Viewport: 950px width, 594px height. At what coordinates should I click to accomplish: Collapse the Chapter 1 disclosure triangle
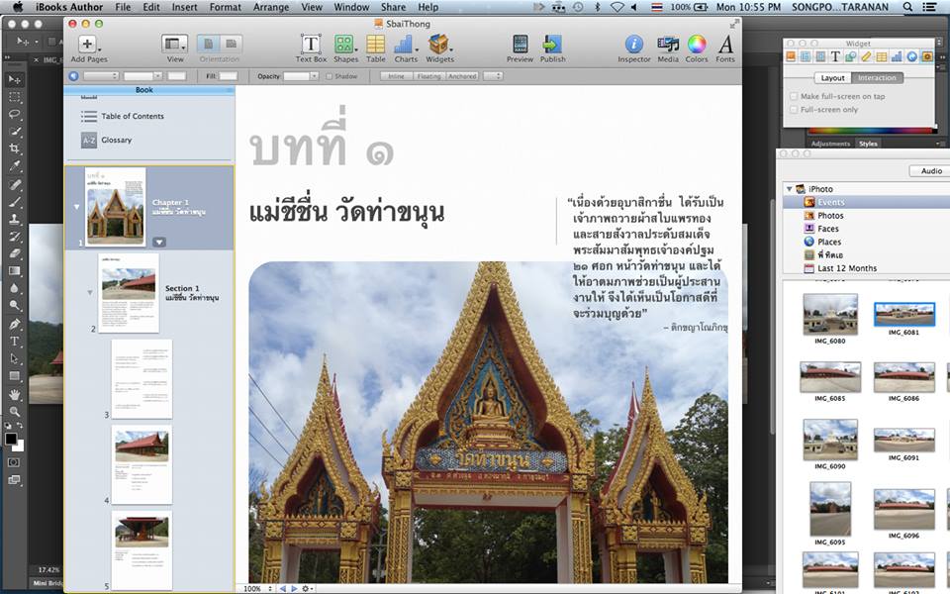coord(76,207)
